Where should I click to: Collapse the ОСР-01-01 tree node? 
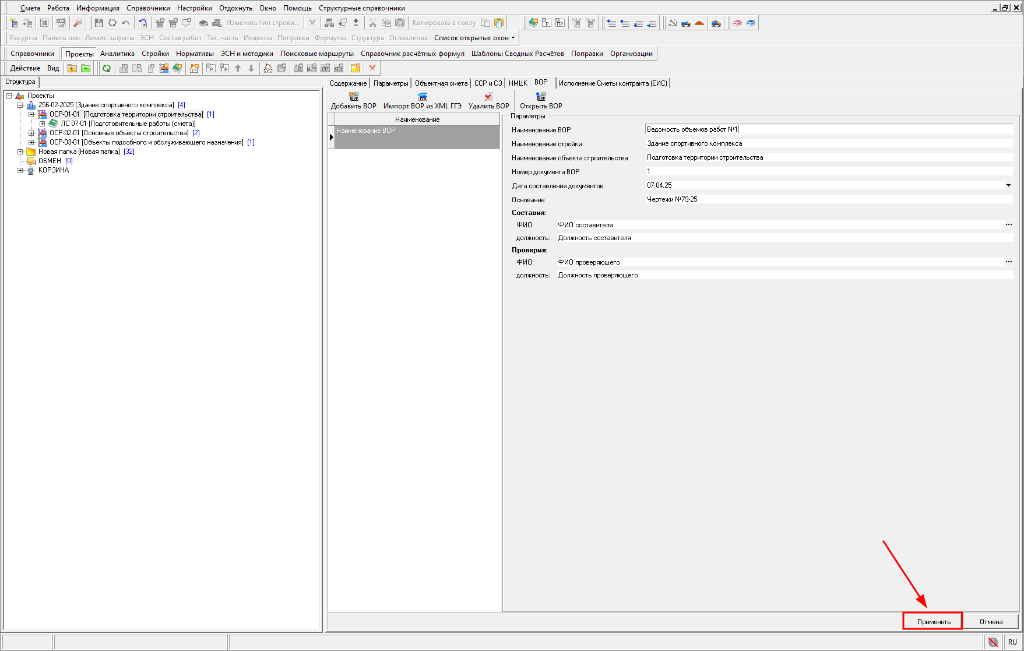point(31,114)
